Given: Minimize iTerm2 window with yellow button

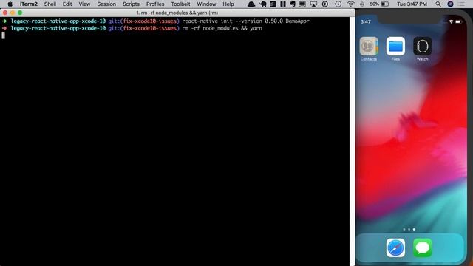Looking at the screenshot, I should pos(13,13).
